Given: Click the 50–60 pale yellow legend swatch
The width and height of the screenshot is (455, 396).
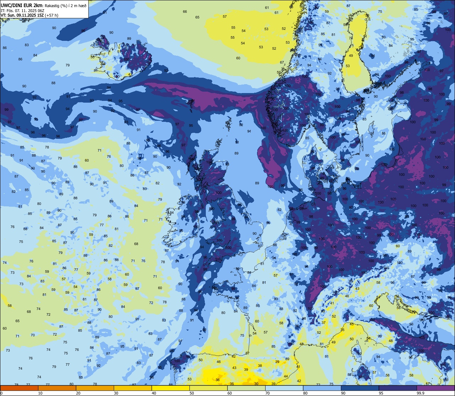Looking at the screenshot, I should tap(208, 388).
